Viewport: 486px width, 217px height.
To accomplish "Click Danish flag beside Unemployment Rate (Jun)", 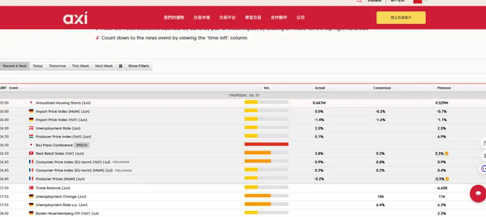I will [x=31, y=128].
